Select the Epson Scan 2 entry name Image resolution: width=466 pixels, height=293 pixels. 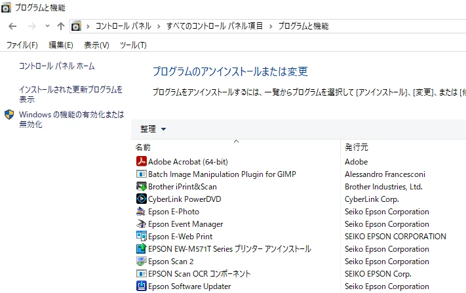click(170, 262)
